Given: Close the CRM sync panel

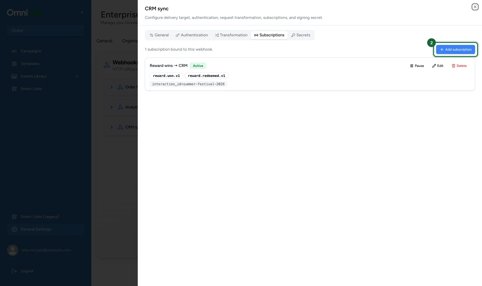Looking at the screenshot, I should click(475, 7).
